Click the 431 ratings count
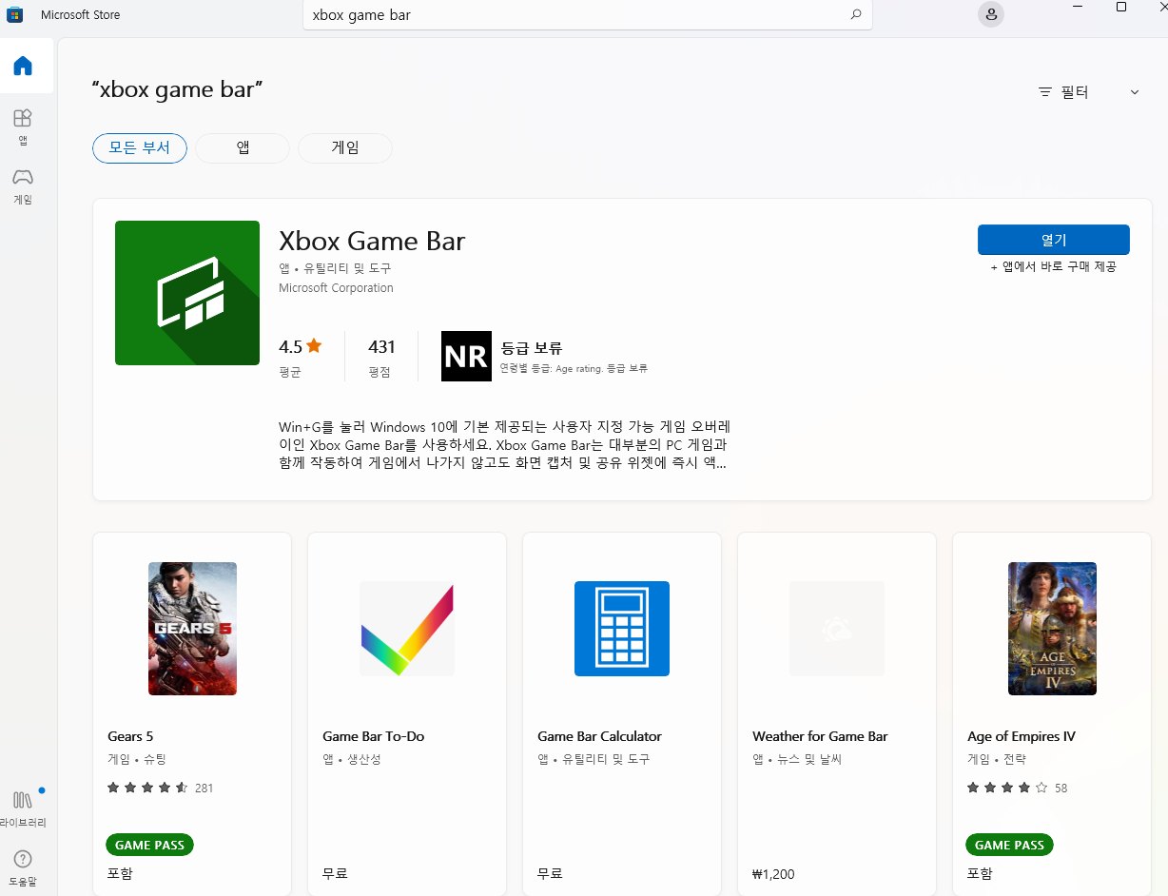Screen dimensions: 1168x896 tap(381, 346)
